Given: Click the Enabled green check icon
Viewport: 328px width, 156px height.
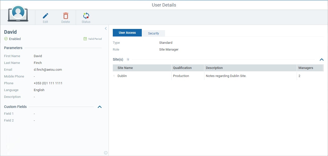Looking at the screenshot, I should coord(6,39).
